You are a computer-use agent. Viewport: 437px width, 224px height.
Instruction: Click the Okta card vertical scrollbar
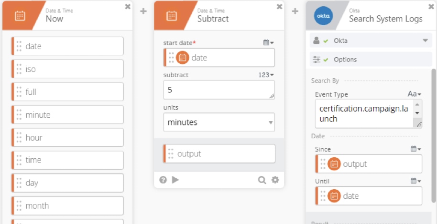pyautogui.click(x=433, y=135)
